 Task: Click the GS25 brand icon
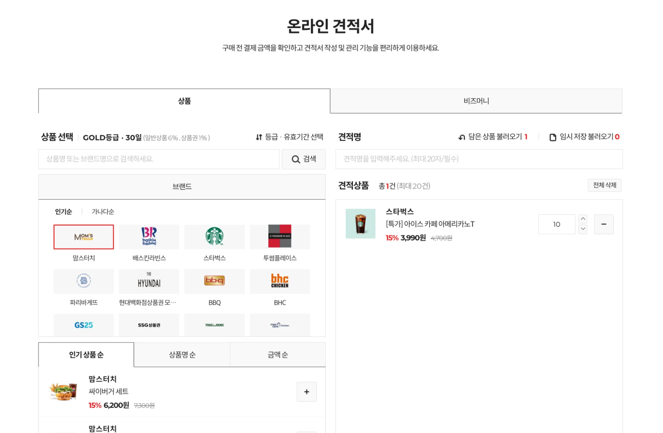83,324
